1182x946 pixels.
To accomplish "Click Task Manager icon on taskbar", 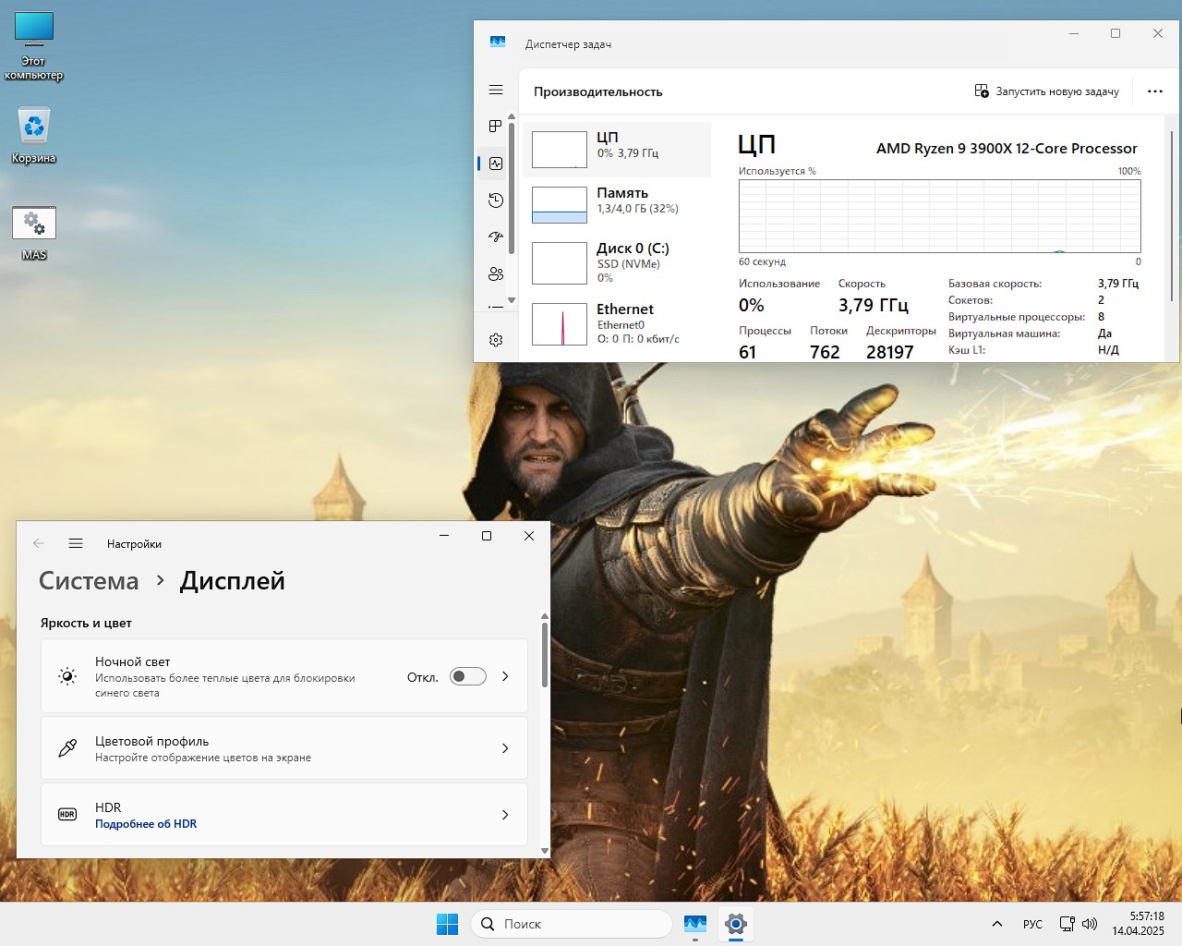I will click(695, 924).
